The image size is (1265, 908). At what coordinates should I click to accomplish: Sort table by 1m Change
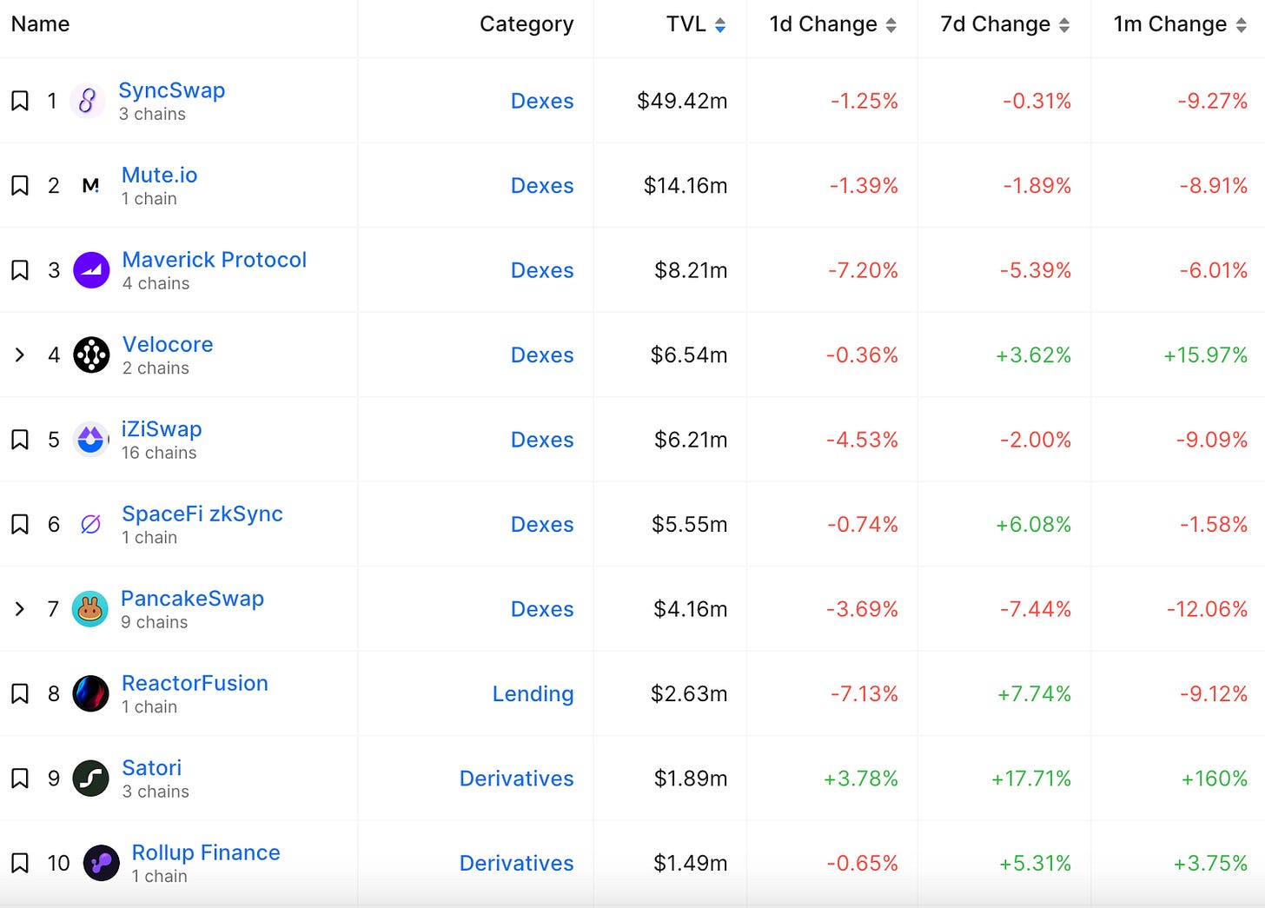pos(1180,24)
